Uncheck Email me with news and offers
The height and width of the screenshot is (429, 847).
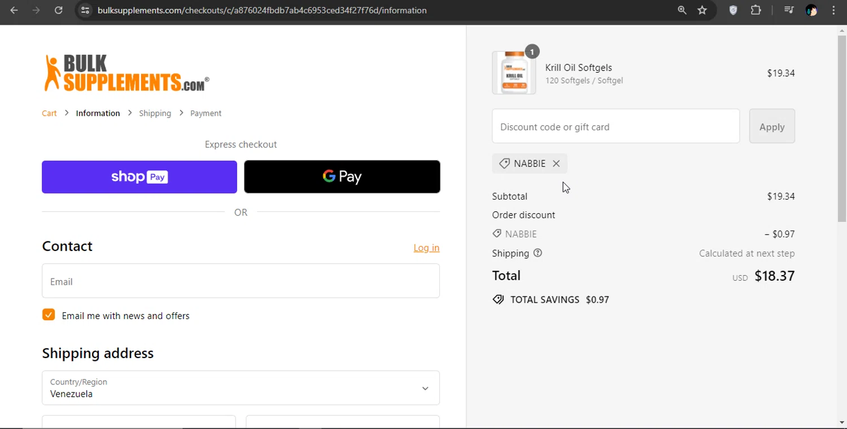pyautogui.click(x=49, y=315)
